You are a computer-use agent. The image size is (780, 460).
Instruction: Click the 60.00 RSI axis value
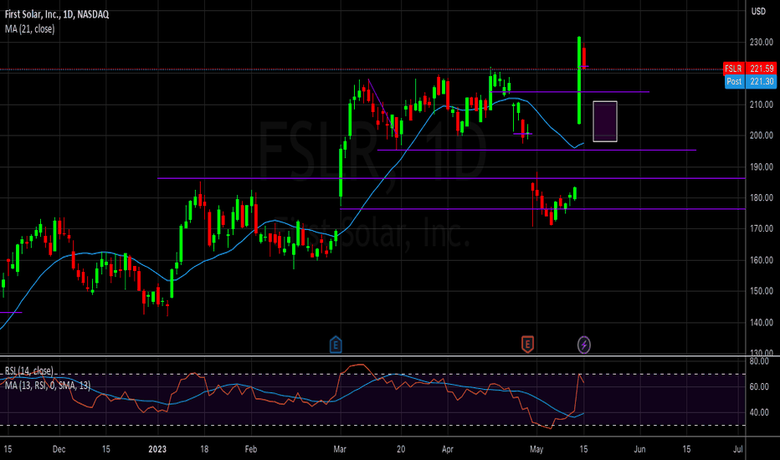(759, 387)
